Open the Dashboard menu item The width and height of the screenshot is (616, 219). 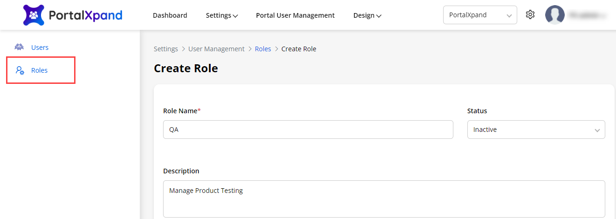[170, 15]
